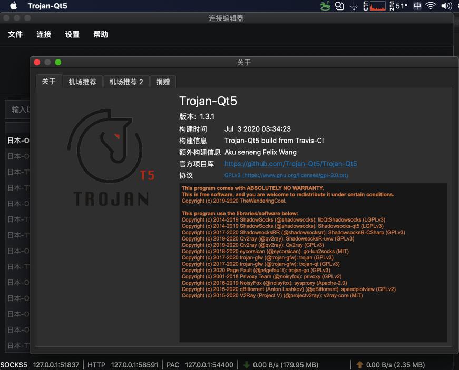The width and height of the screenshot is (459, 370).
Task: Click the PAC 127.0.0.1:54400 status entry
Action: click(x=200, y=365)
